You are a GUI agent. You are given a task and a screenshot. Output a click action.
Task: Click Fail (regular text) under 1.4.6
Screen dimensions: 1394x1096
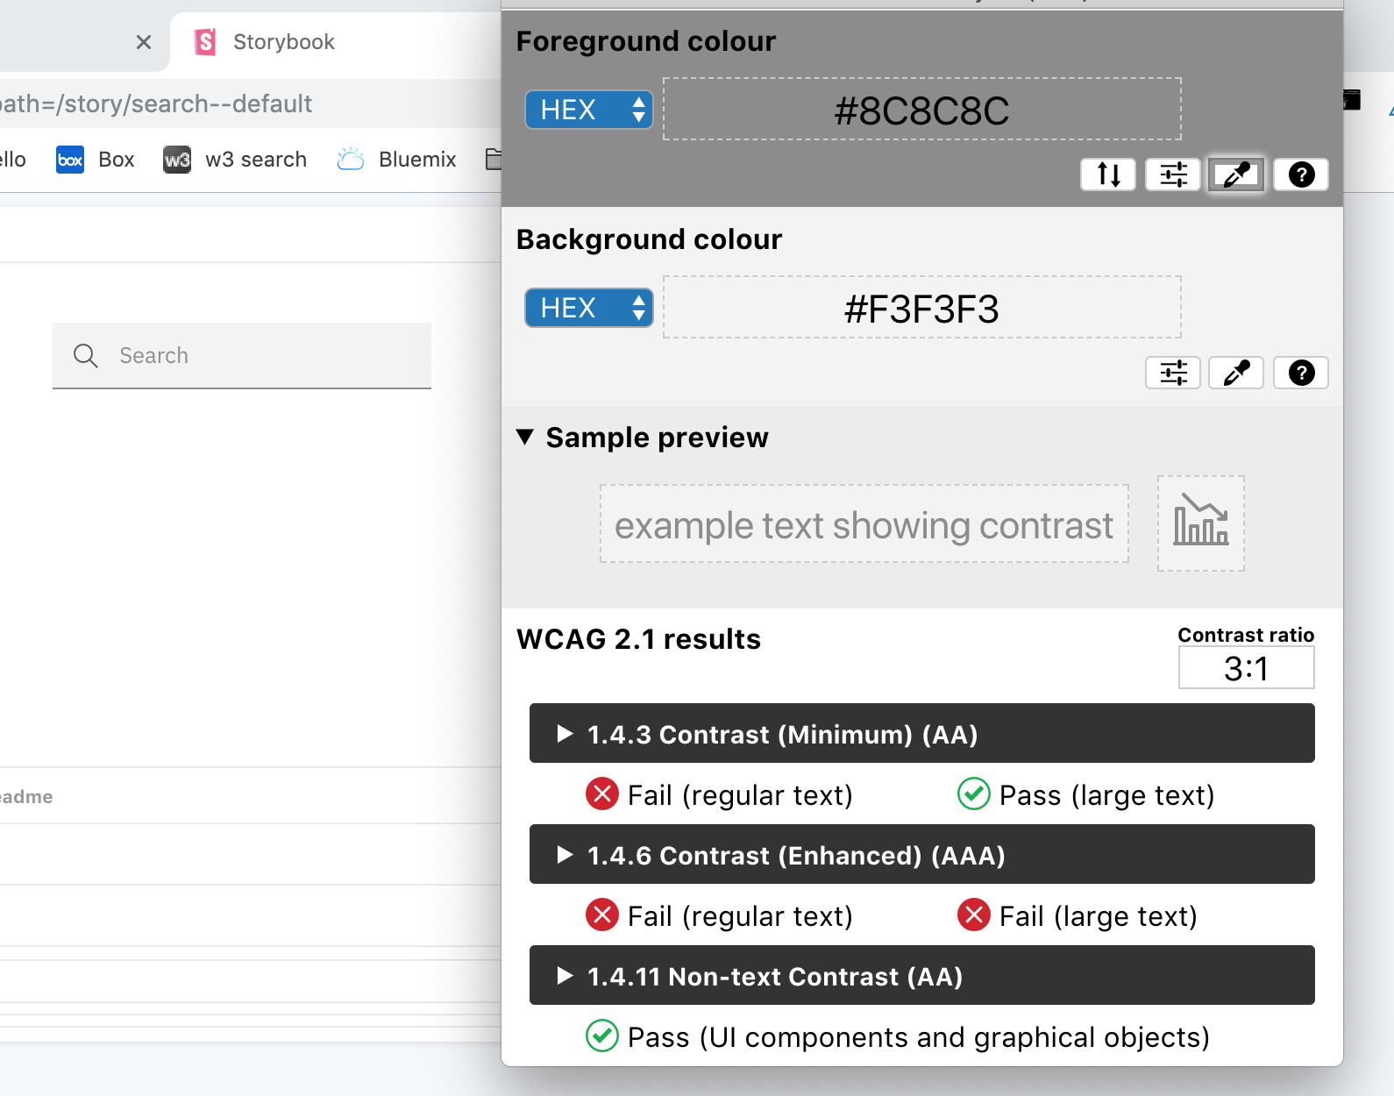tap(719, 915)
